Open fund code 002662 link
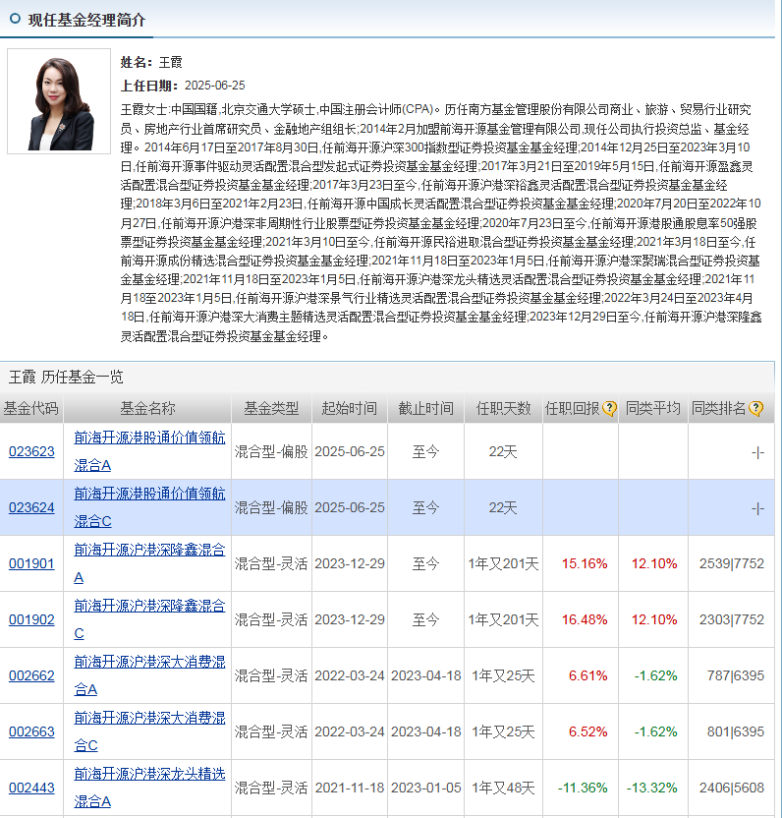Image resolution: width=782 pixels, height=818 pixels. click(31, 675)
